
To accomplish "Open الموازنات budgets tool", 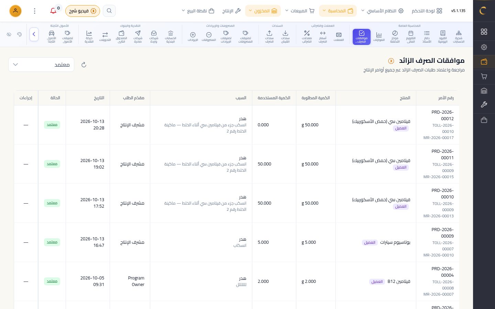I will (379, 37).
